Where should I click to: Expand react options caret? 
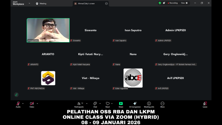[x=112, y=104]
